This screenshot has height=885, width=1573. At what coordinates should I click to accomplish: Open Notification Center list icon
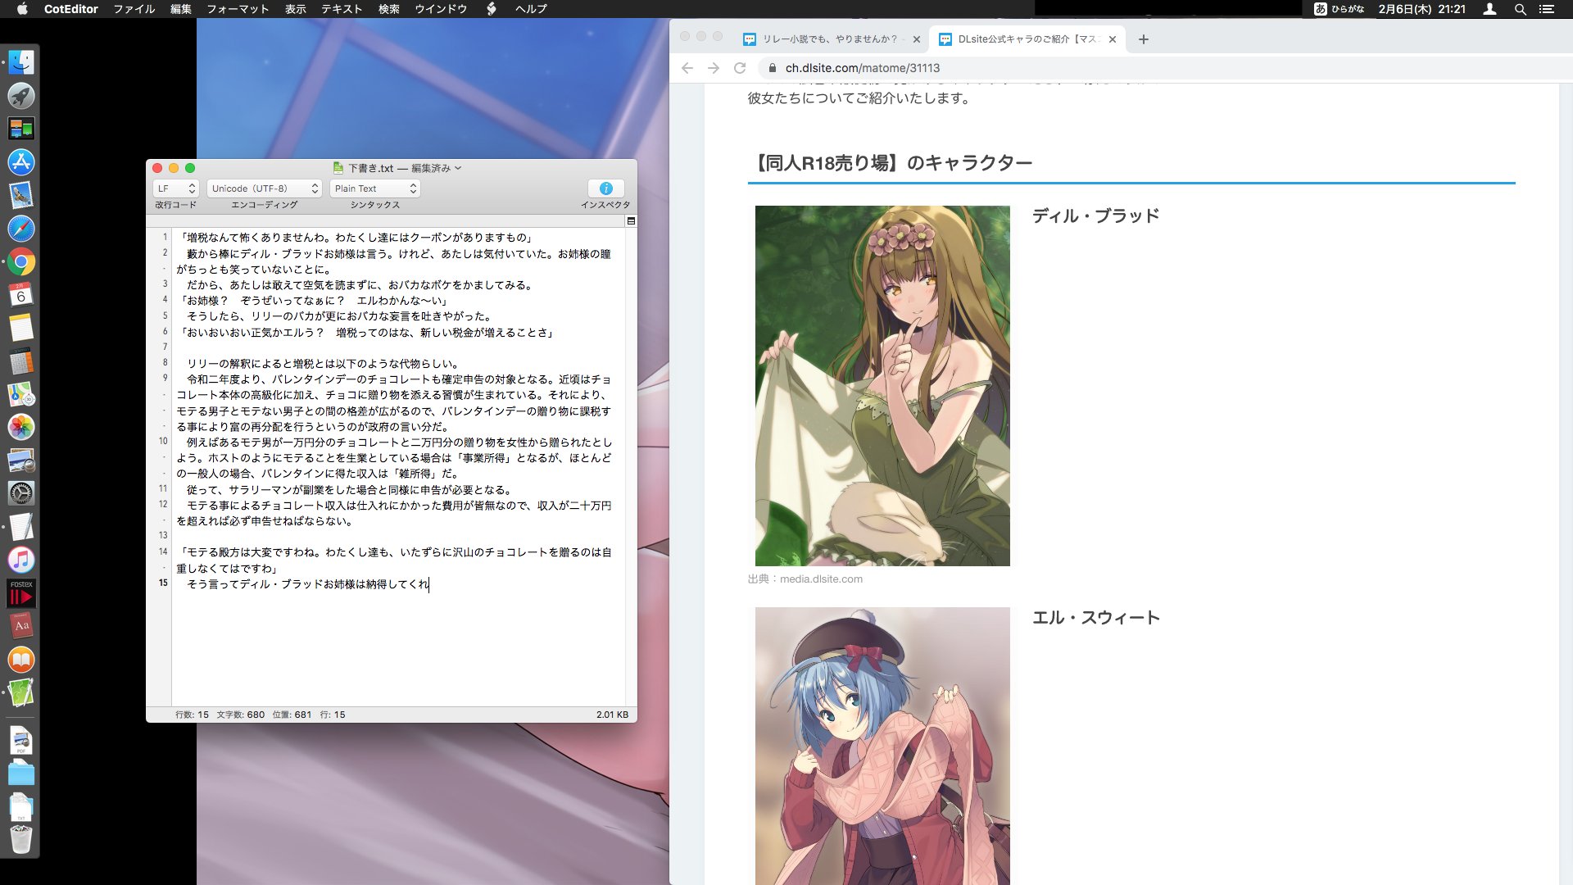[x=1547, y=9]
